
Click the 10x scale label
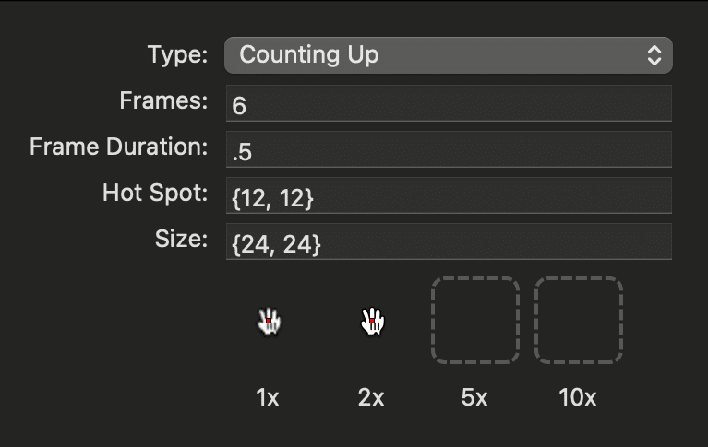(x=578, y=397)
